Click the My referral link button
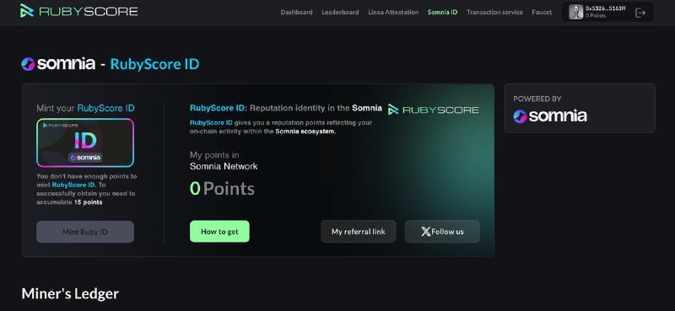 358,232
